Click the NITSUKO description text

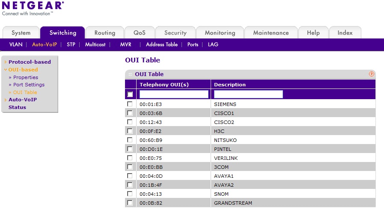click(225, 140)
